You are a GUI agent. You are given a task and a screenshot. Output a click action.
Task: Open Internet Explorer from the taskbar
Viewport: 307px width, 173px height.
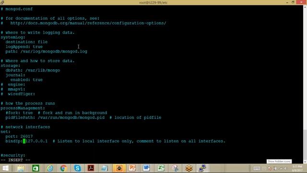coord(50,168)
